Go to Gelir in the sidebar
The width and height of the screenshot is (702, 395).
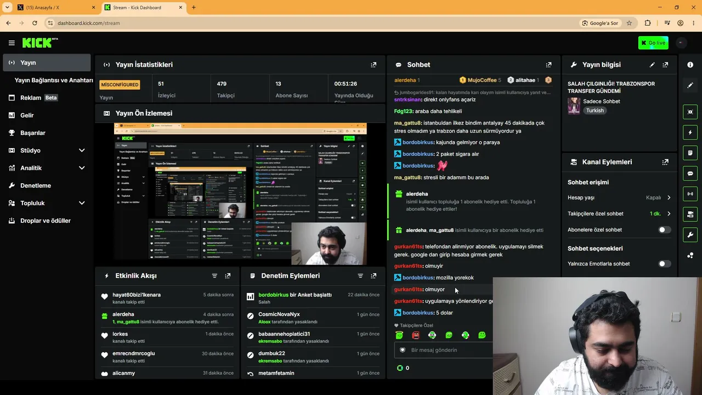click(46, 115)
